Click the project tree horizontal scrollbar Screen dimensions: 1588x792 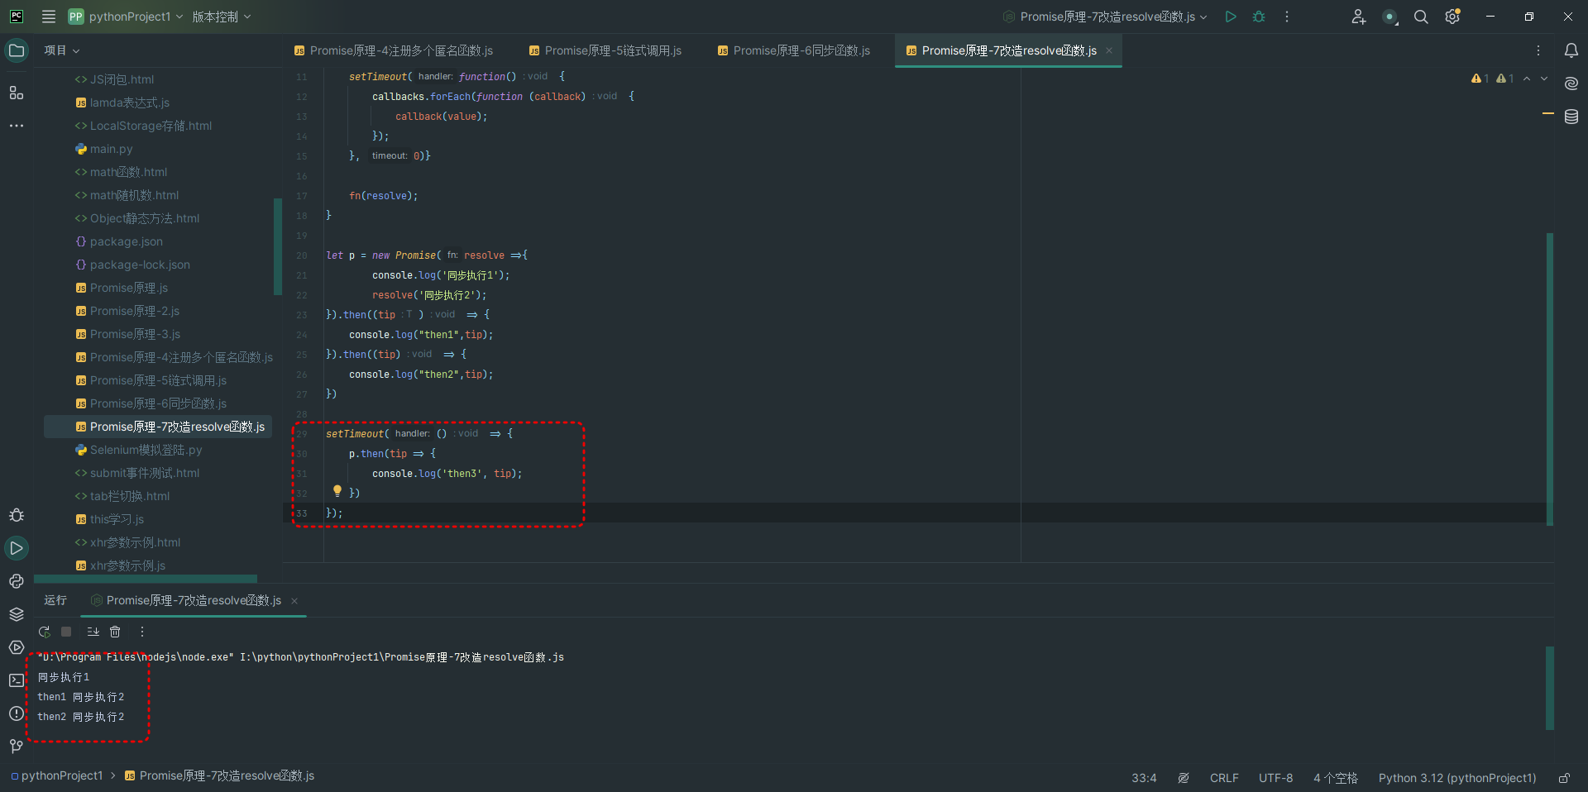(x=146, y=579)
